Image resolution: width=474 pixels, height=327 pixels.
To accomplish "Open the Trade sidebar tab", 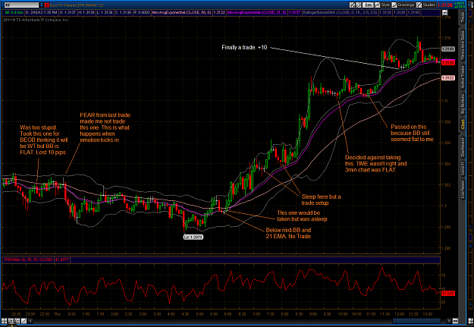I will (463, 17).
